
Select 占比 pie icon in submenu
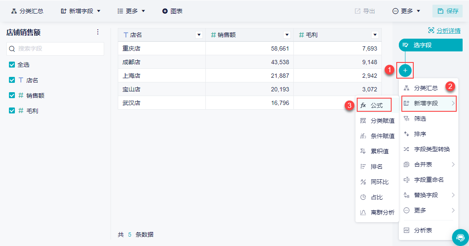(x=363, y=197)
